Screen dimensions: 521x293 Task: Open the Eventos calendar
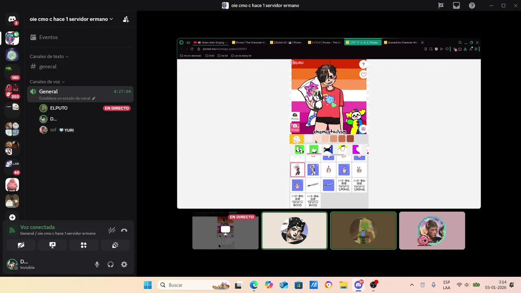coord(80,37)
